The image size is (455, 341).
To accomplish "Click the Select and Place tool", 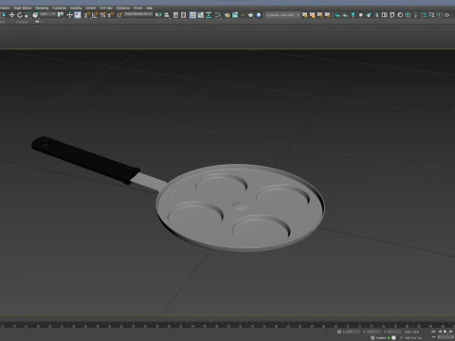I will tap(35, 15).
